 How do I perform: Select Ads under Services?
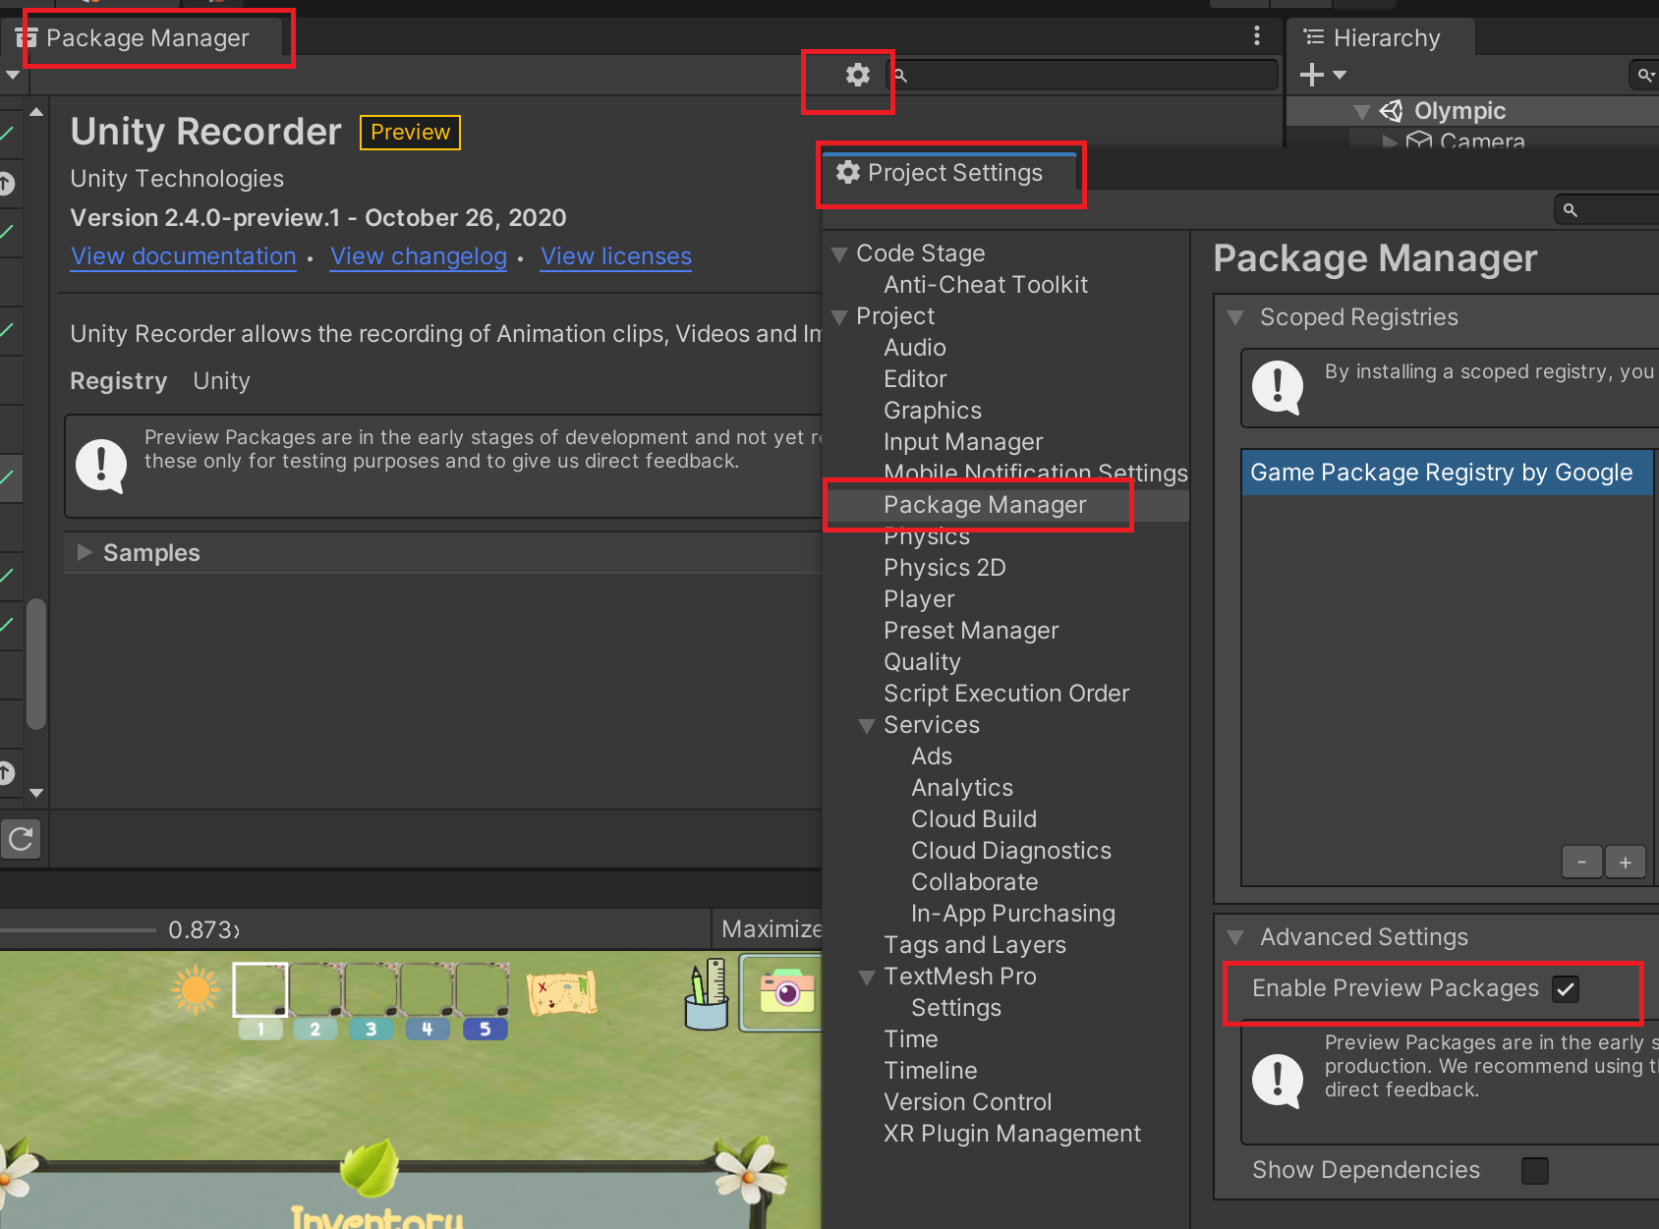coord(932,756)
